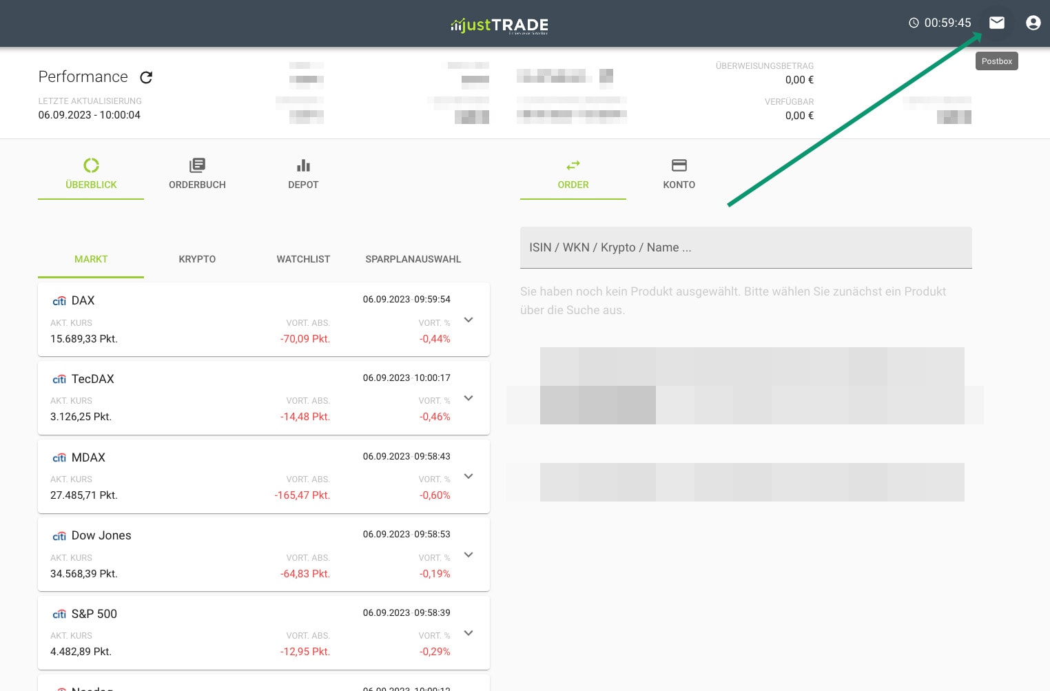Click the TecDAX change -14,48 Pkt.
1050x691 pixels.
coord(305,417)
